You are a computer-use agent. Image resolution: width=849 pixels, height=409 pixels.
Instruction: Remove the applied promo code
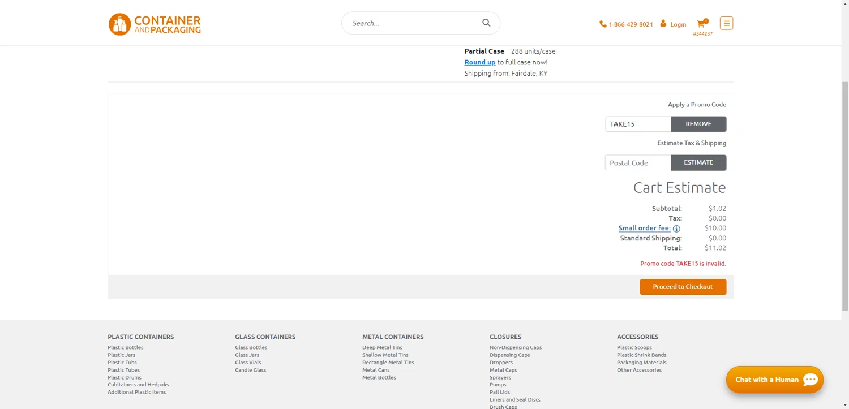698,124
